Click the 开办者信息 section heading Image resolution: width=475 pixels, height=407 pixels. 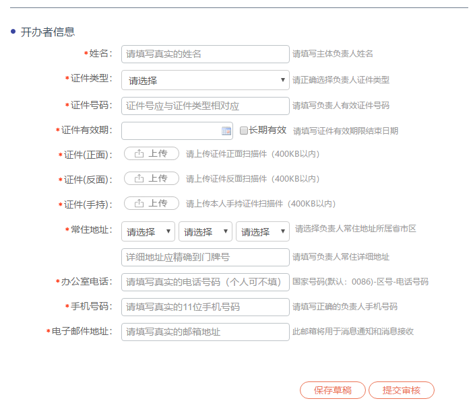click(47, 32)
